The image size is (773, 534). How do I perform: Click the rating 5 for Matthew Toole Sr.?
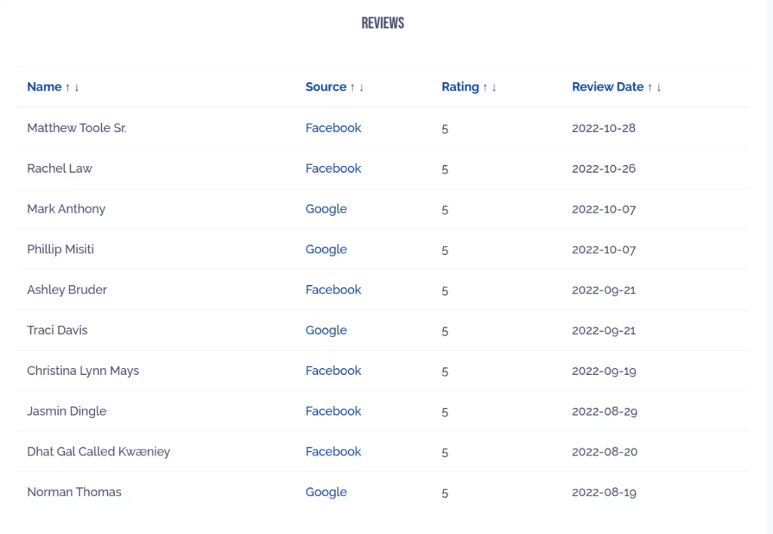tap(445, 129)
